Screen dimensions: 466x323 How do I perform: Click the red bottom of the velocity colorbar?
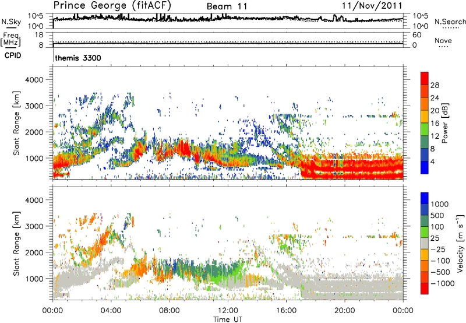pos(425,289)
